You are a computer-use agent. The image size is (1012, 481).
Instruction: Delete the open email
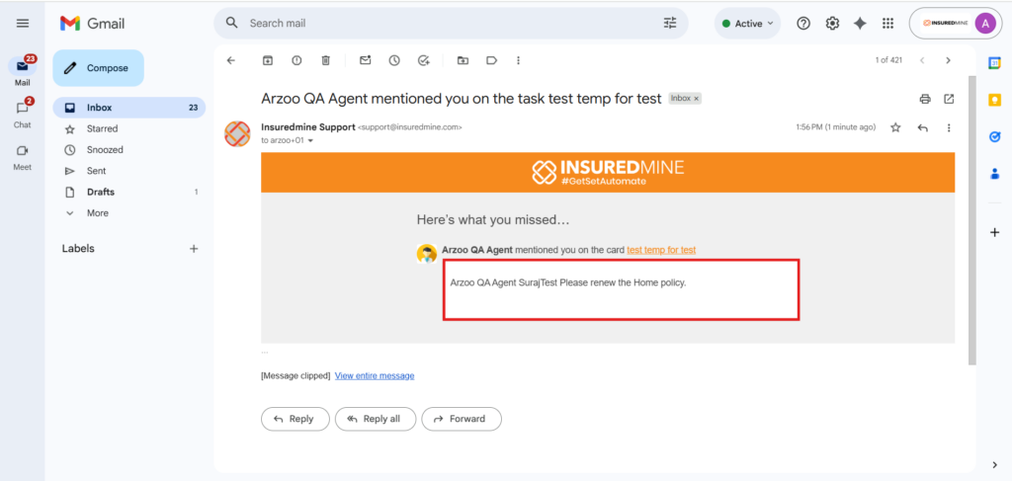pos(325,60)
